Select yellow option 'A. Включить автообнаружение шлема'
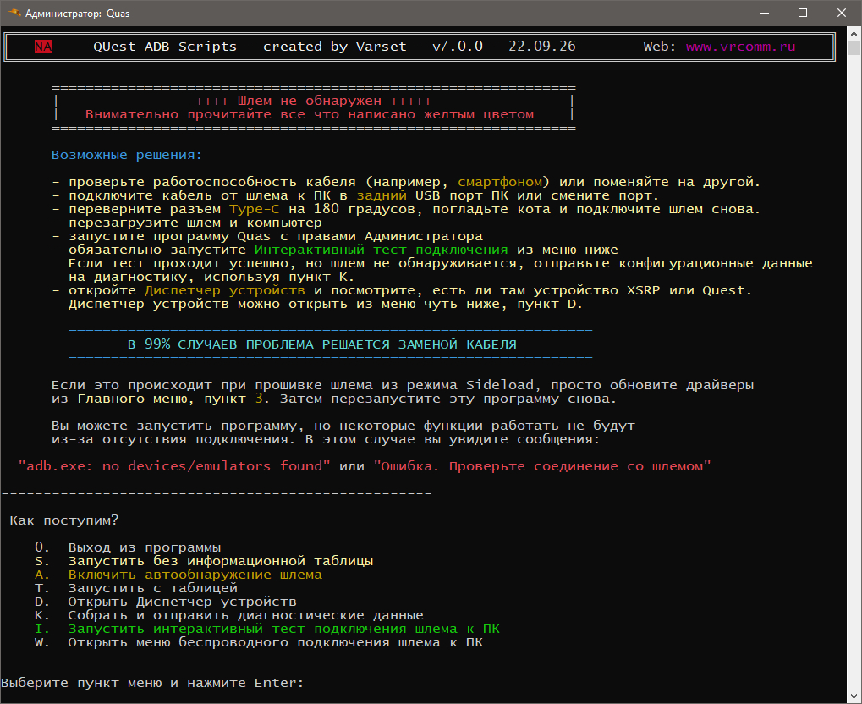 [178, 575]
